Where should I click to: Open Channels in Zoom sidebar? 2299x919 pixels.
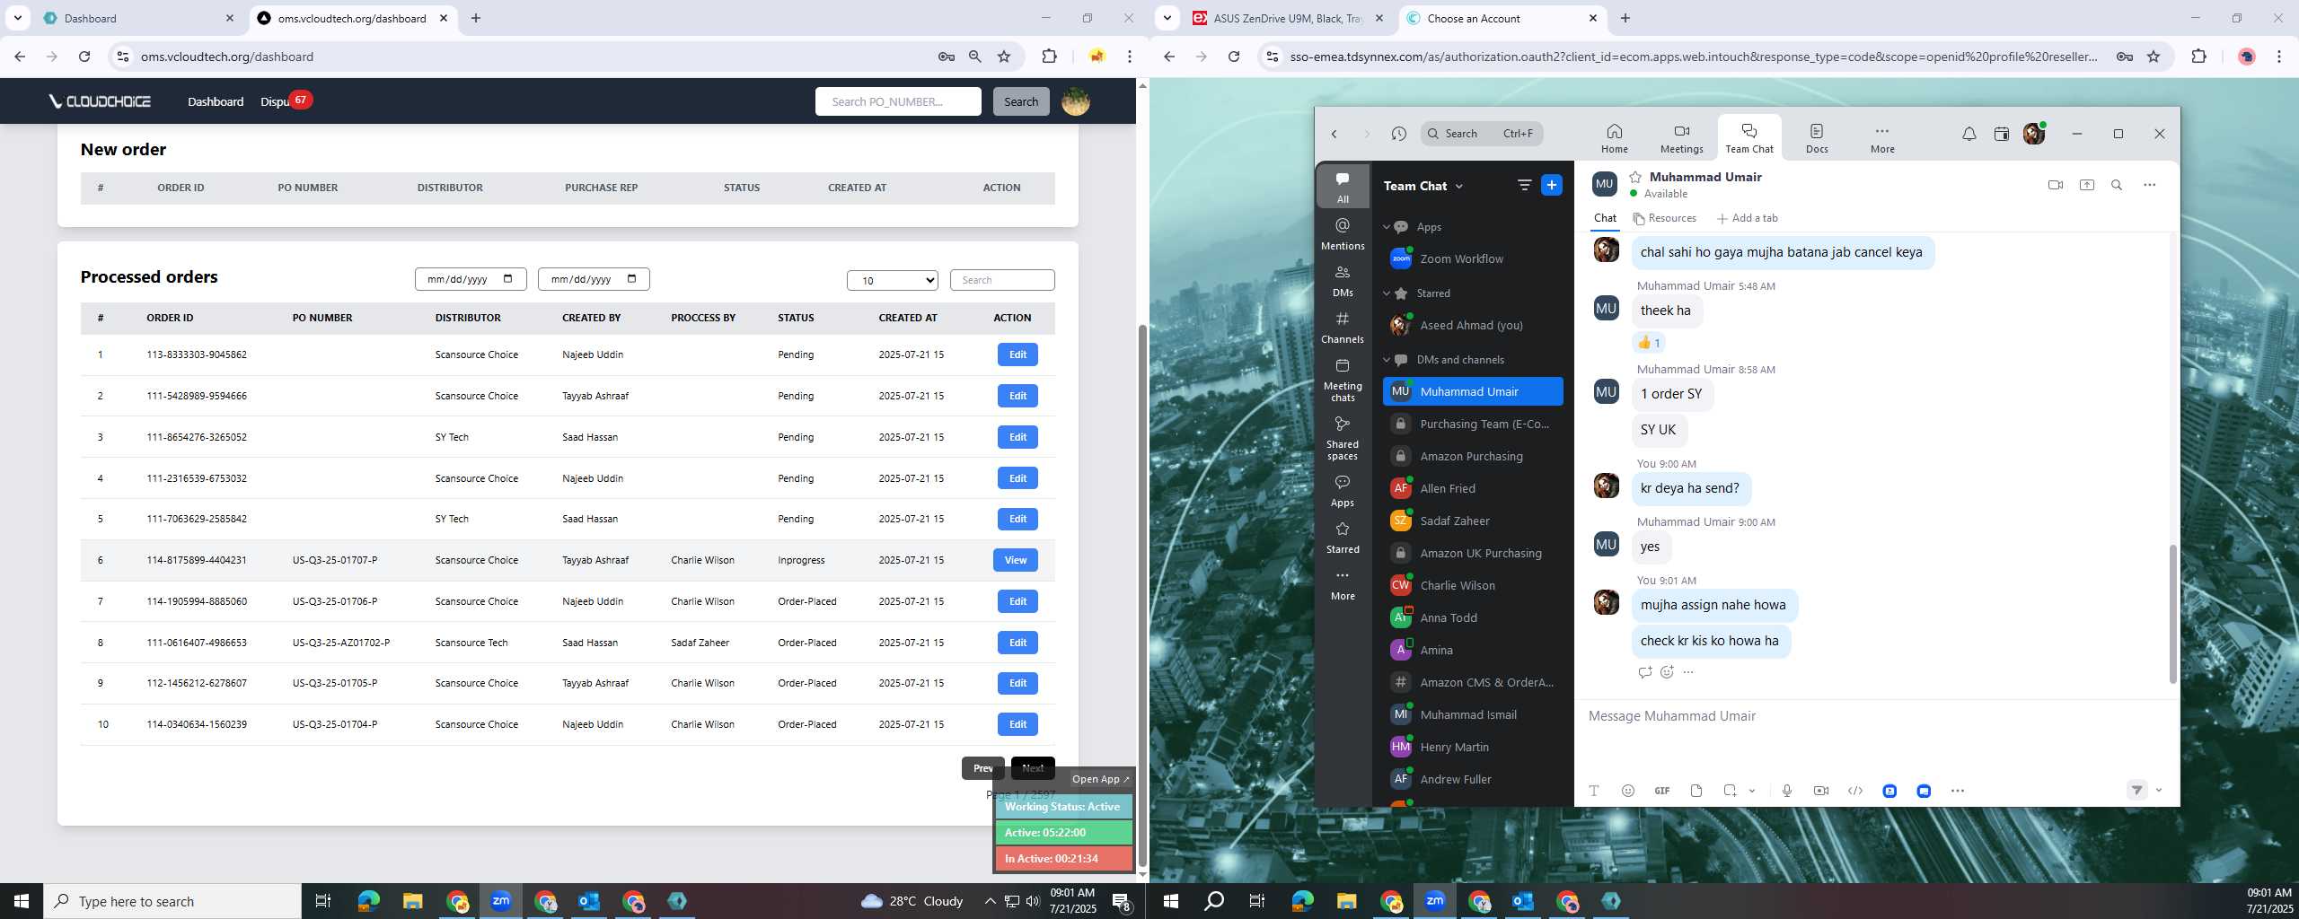[1343, 327]
